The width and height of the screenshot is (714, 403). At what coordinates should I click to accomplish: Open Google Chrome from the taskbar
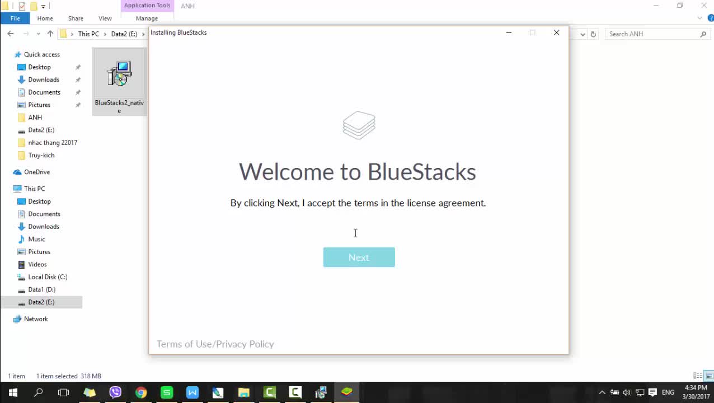tap(141, 392)
